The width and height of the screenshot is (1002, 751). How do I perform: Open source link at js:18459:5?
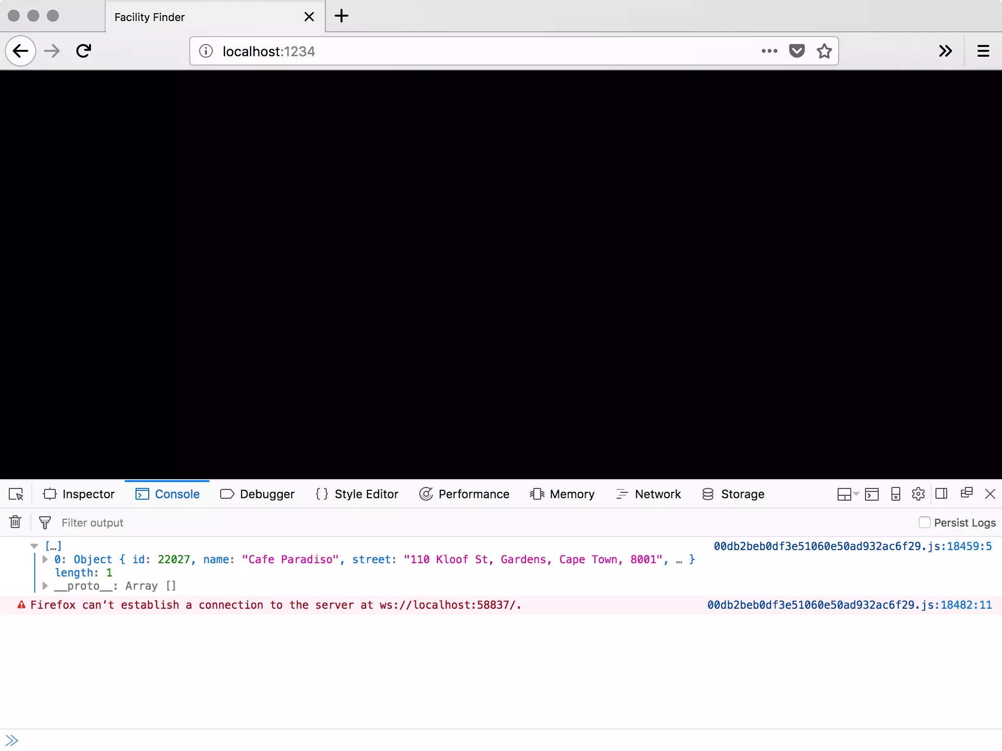click(852, 546)
